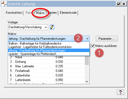Choose lattung - Dachlattung für Pfannendeckungen option
Screen dimensions: 128x99
pyautogui.click(x=49, y=50)
